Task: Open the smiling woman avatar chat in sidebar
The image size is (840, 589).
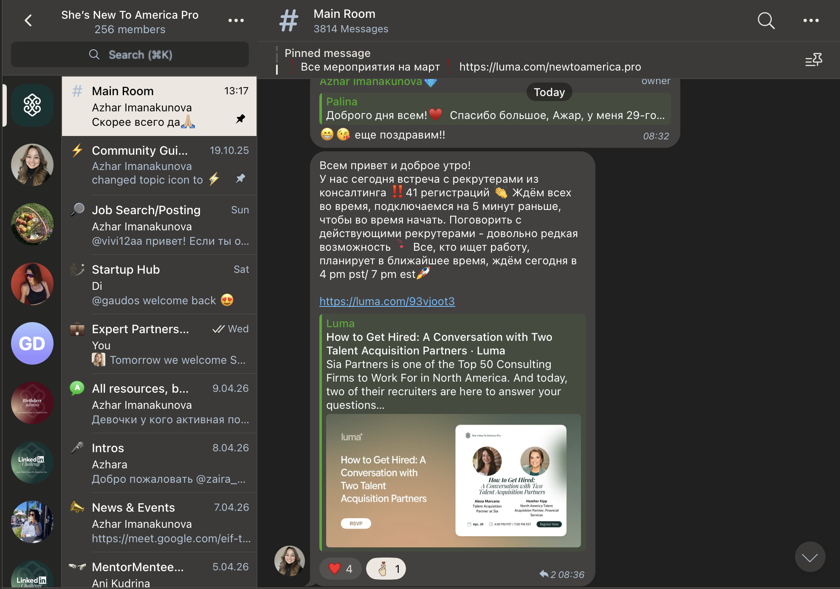Action: pos(32,165)
